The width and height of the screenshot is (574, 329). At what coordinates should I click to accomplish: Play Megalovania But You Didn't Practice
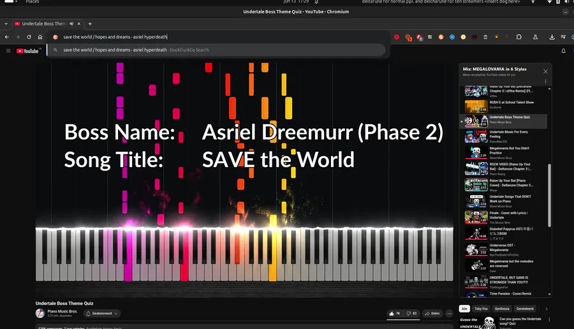click(x=506, y=152)
